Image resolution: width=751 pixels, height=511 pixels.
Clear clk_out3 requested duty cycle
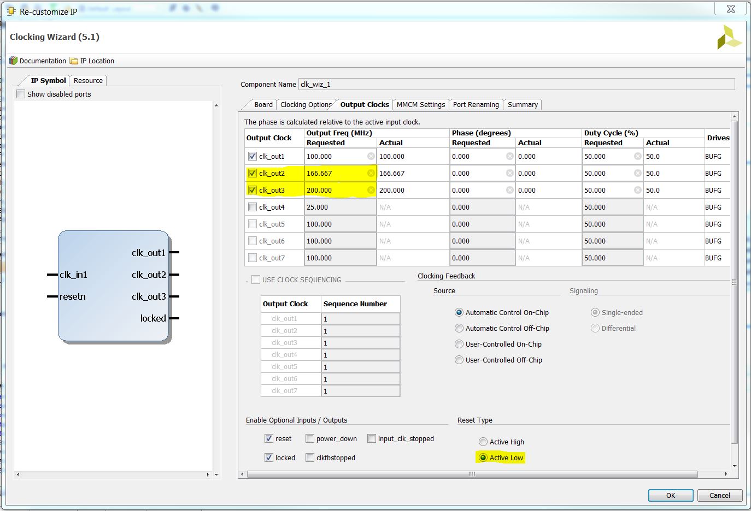coord(638,190)
